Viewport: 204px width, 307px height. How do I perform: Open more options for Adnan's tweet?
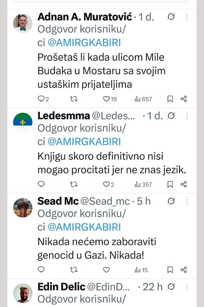(187, 18)
